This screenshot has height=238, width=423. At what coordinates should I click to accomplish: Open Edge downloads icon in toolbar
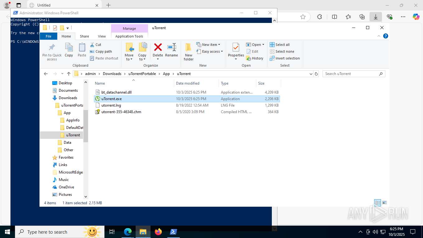pos(376,17)
